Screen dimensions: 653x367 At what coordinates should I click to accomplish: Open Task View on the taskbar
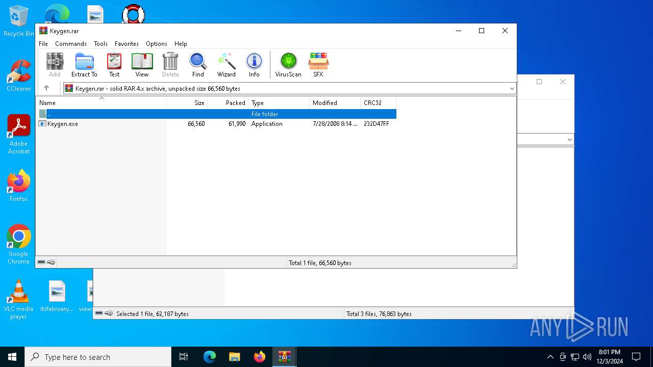point(184,357)
